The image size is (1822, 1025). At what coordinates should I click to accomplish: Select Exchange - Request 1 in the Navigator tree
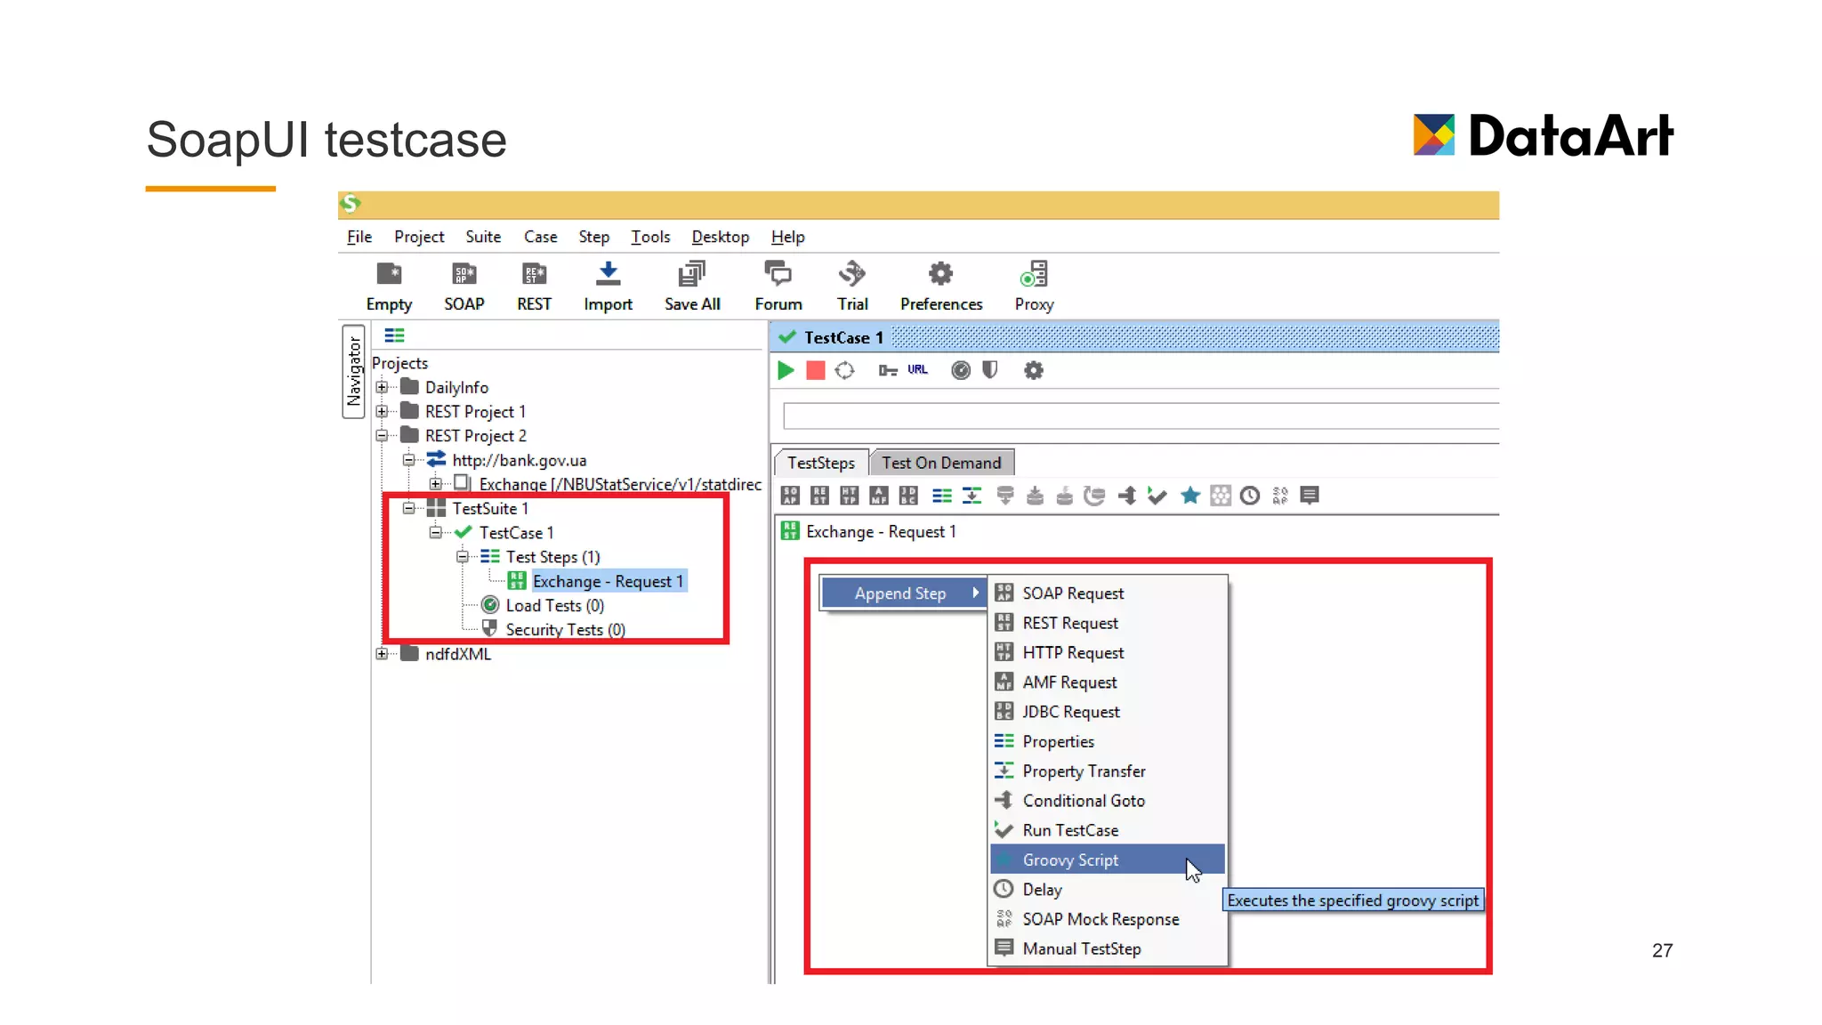point(608,581)
